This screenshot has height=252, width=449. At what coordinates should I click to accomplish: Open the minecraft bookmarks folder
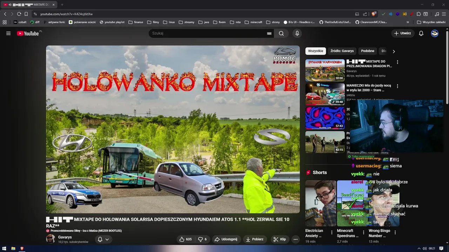[x=253, y=22]
